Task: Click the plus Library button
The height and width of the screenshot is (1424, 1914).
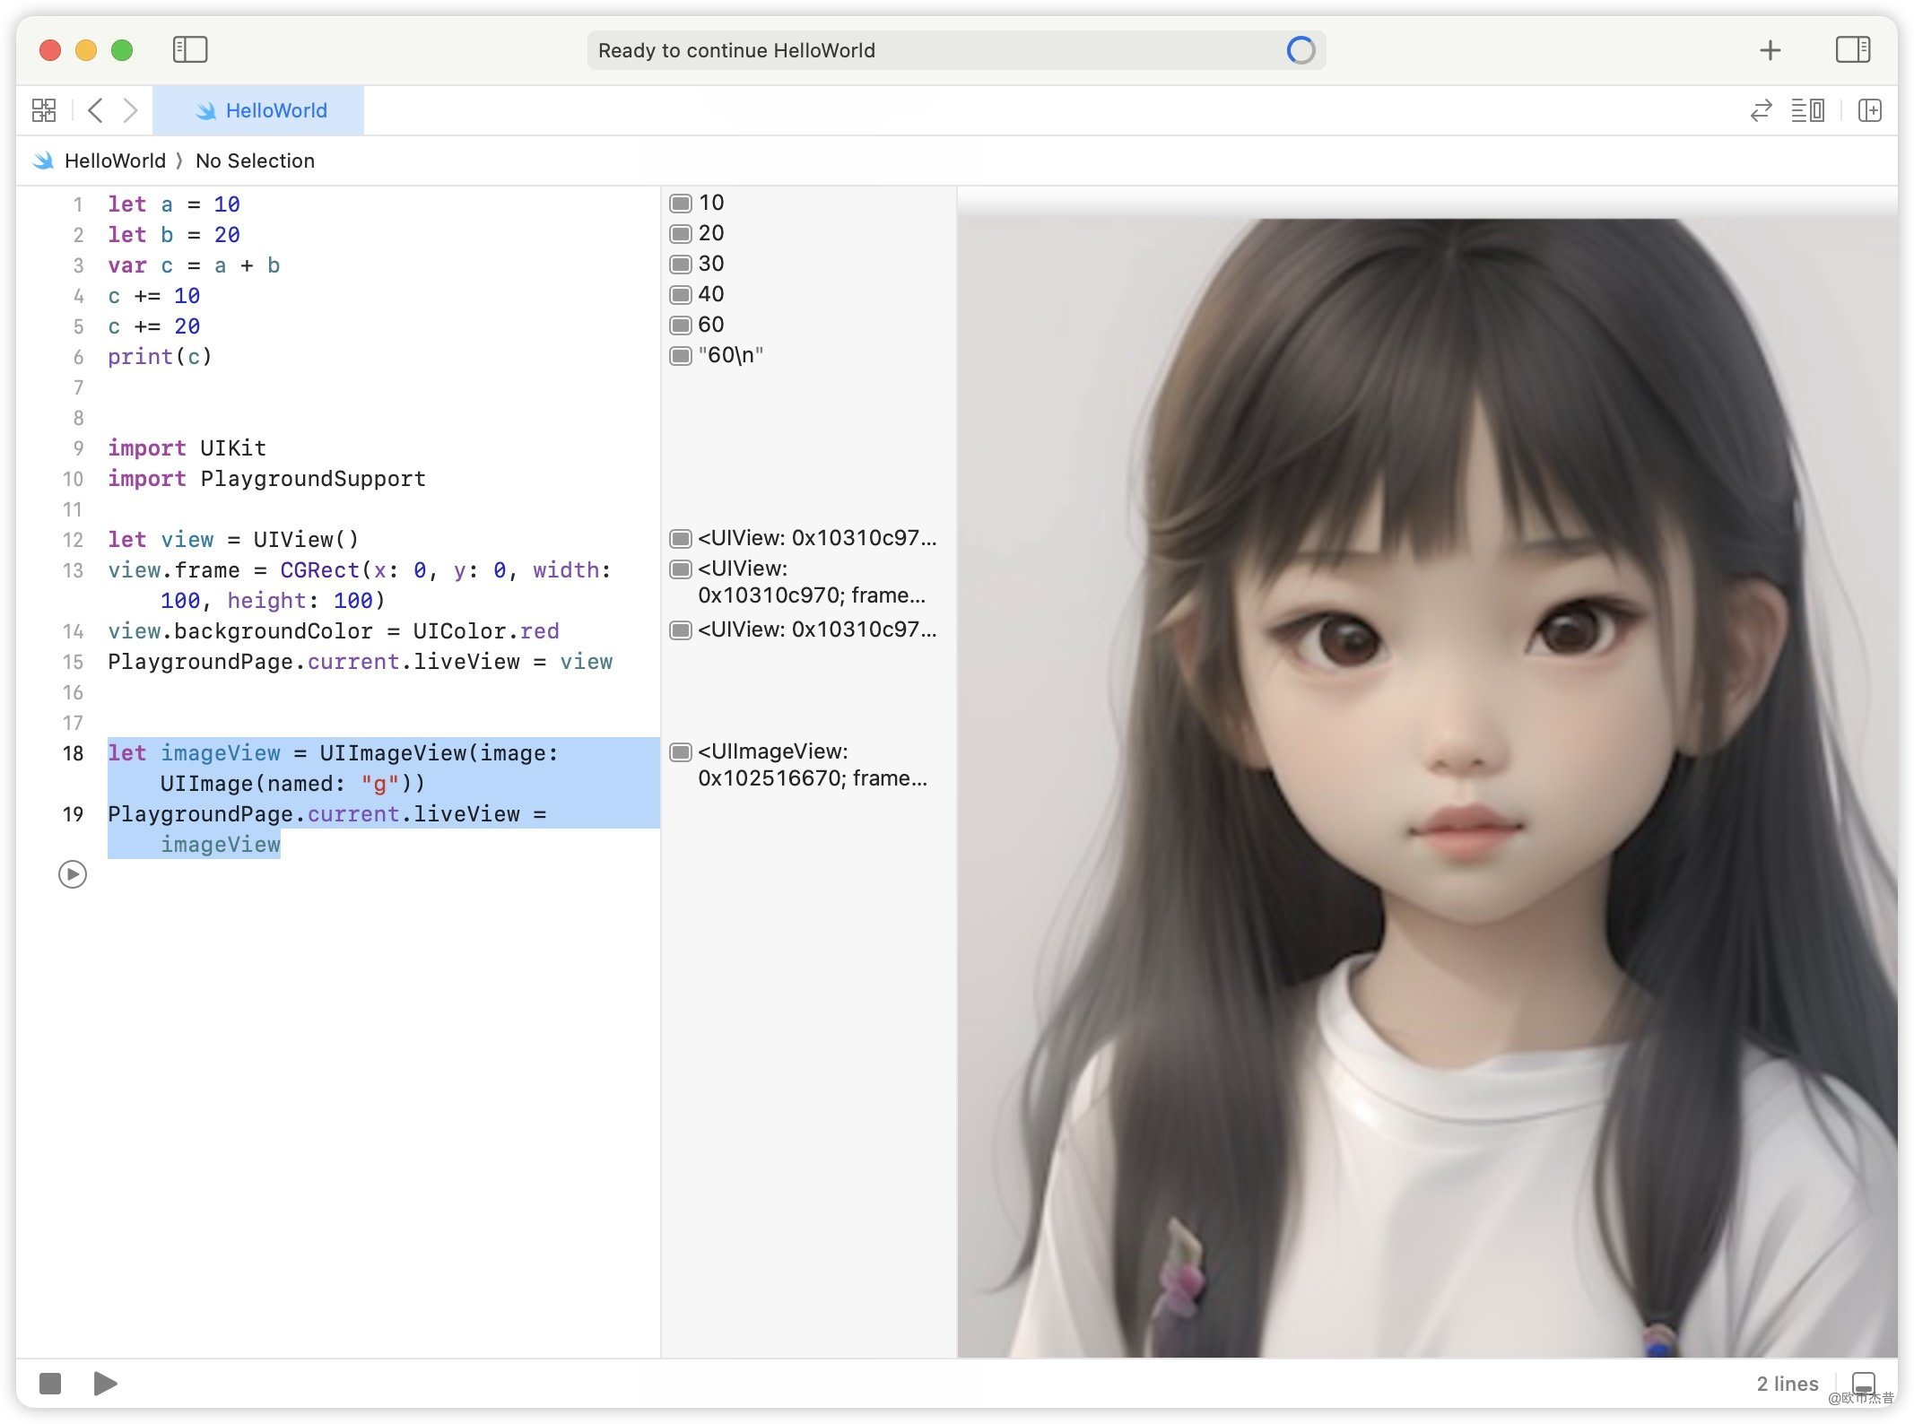Action: point(1770,50)
